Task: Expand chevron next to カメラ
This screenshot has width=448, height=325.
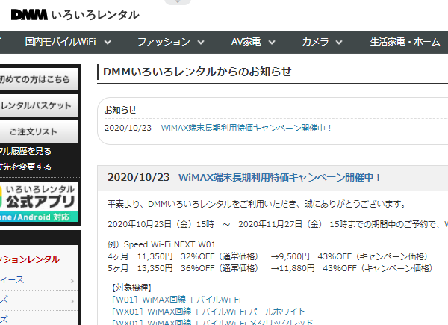Action: (x=339, y=43)
